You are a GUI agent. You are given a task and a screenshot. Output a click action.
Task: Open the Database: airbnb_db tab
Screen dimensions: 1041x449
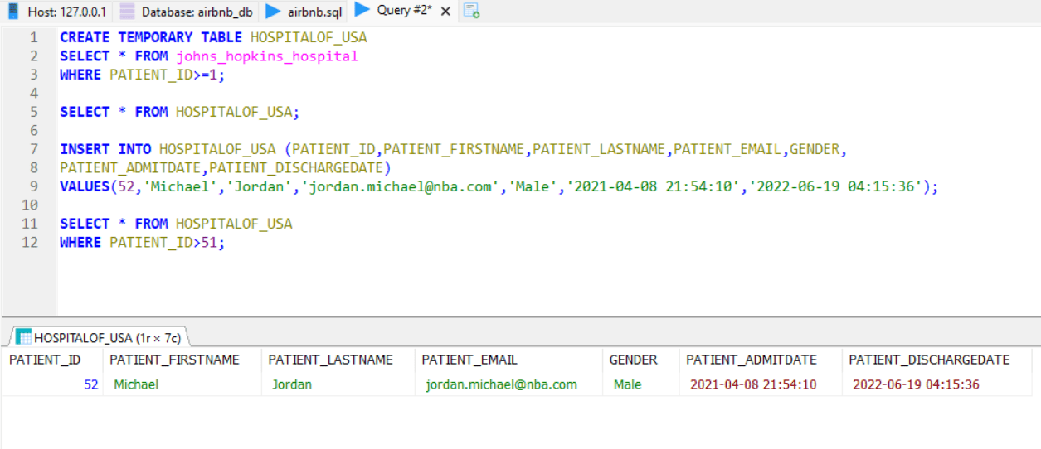click(187, 12)
